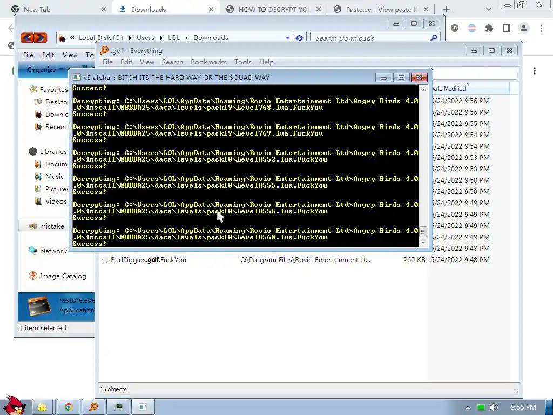Open Chrome tab search chevron
The height and width of the screenshot is (415, 553).
[488, 10]
